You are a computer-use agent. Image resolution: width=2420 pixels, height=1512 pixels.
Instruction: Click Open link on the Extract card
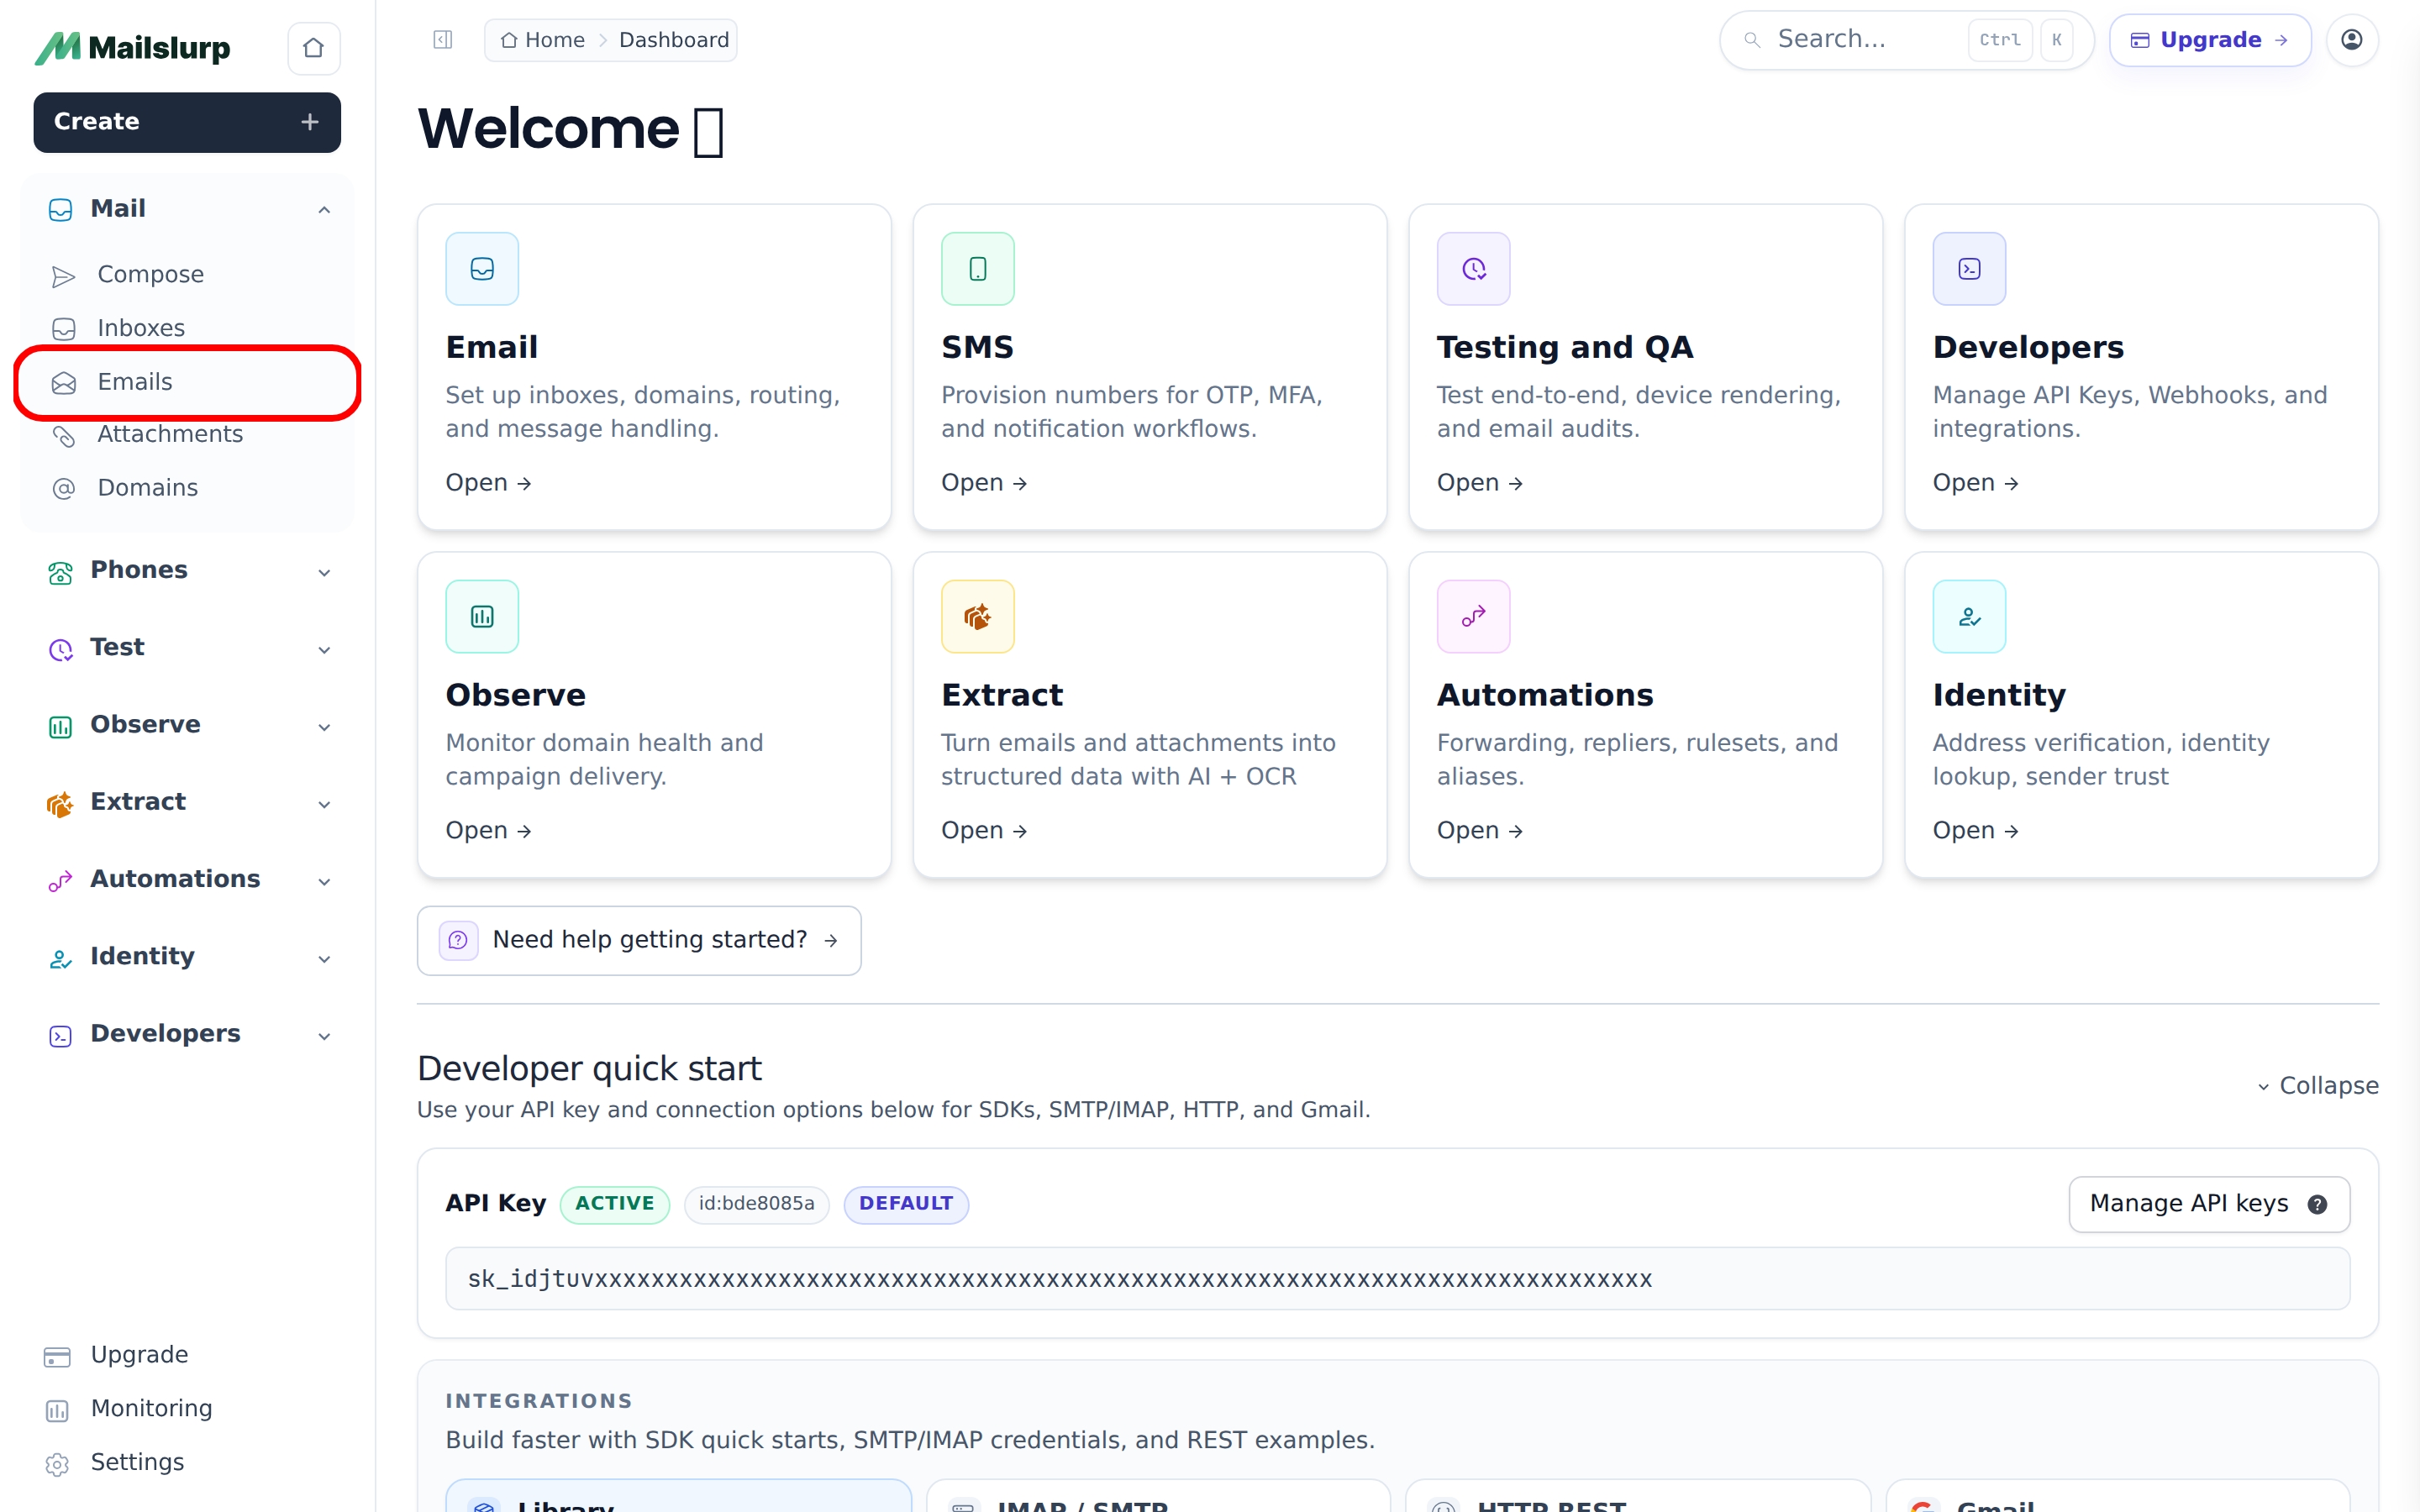point(984,831)
